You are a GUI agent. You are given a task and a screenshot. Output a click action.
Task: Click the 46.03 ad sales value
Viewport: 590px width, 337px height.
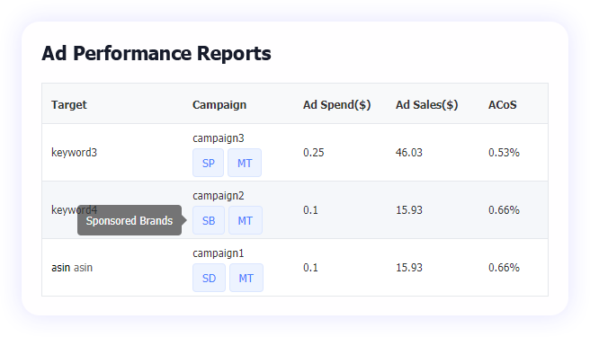pos(409,153)
